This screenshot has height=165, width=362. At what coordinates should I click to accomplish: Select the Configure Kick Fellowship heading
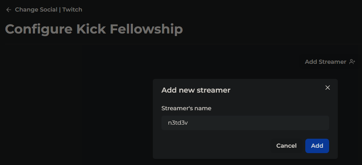94,29
